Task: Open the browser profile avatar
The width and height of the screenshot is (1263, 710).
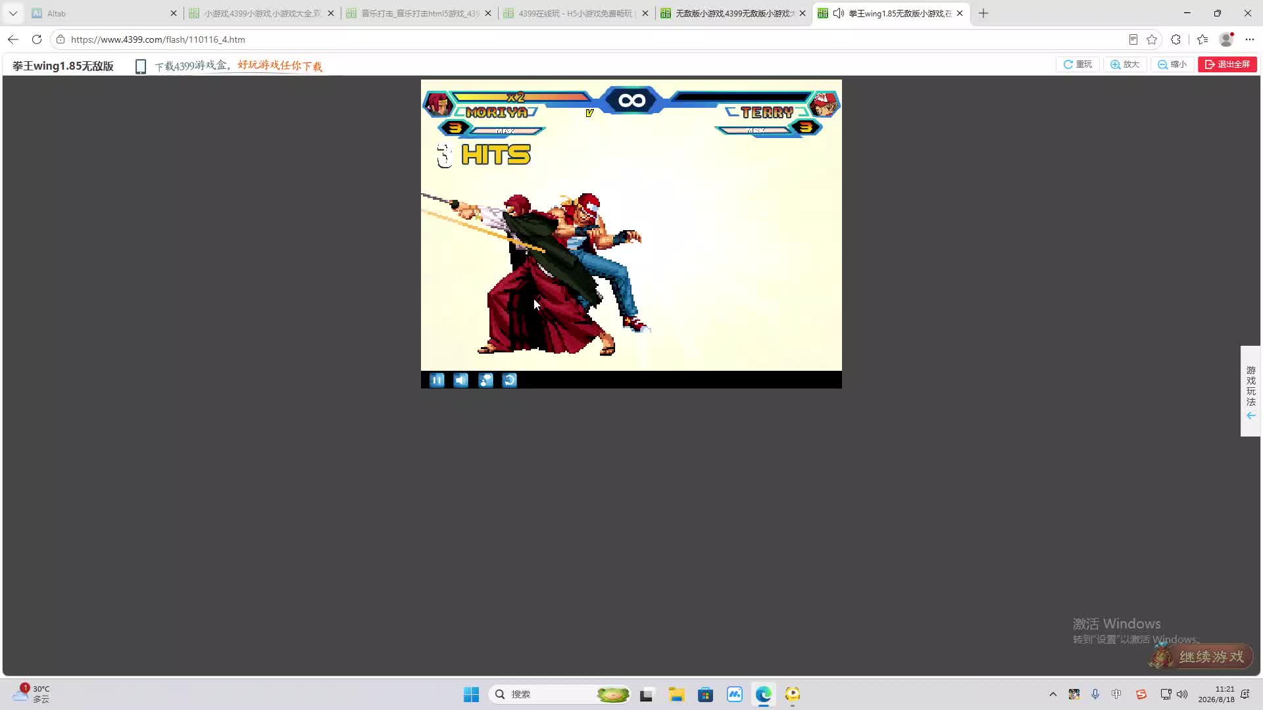Action: (1226, 39)
